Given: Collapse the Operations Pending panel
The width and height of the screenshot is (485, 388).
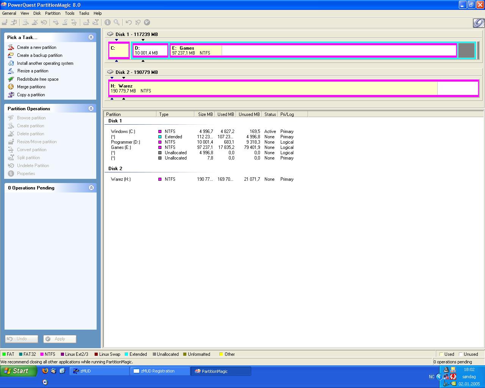Looking at the screenshot, I should 91,188.
